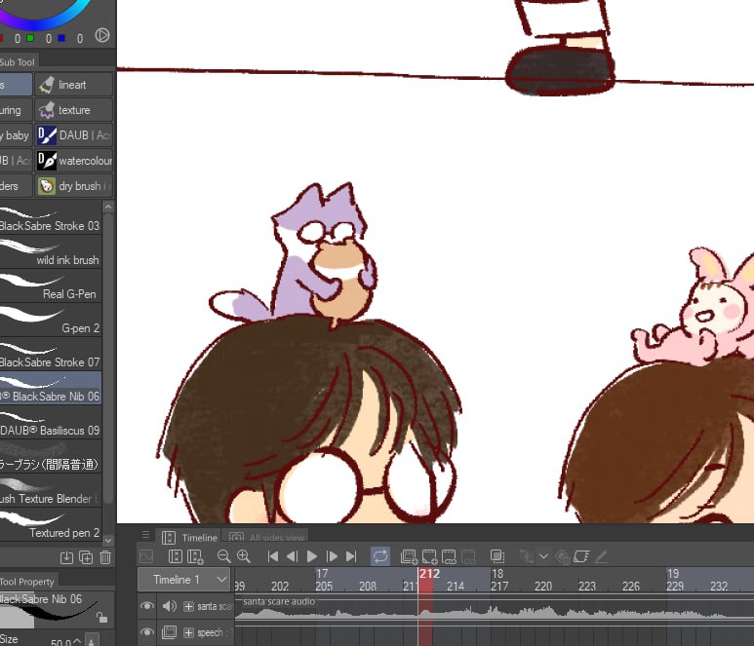Open the keyframe interpolation dropdown arrow
This screenshot has width=754, height=646.
coord(544,556)
